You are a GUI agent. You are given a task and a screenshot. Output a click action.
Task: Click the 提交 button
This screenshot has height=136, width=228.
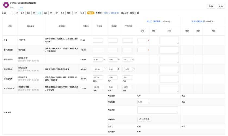[x=221, y=7]
